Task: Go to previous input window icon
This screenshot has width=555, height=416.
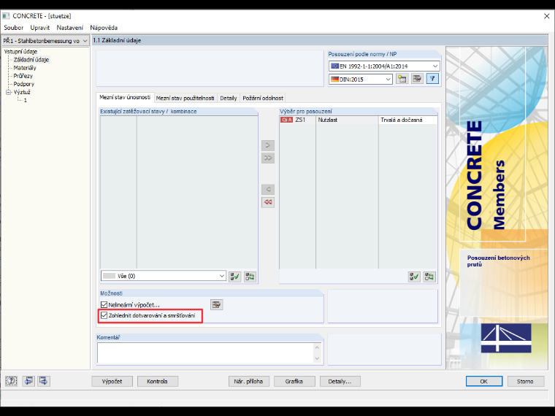Action: pyautogui.click(x=28, y=381)
